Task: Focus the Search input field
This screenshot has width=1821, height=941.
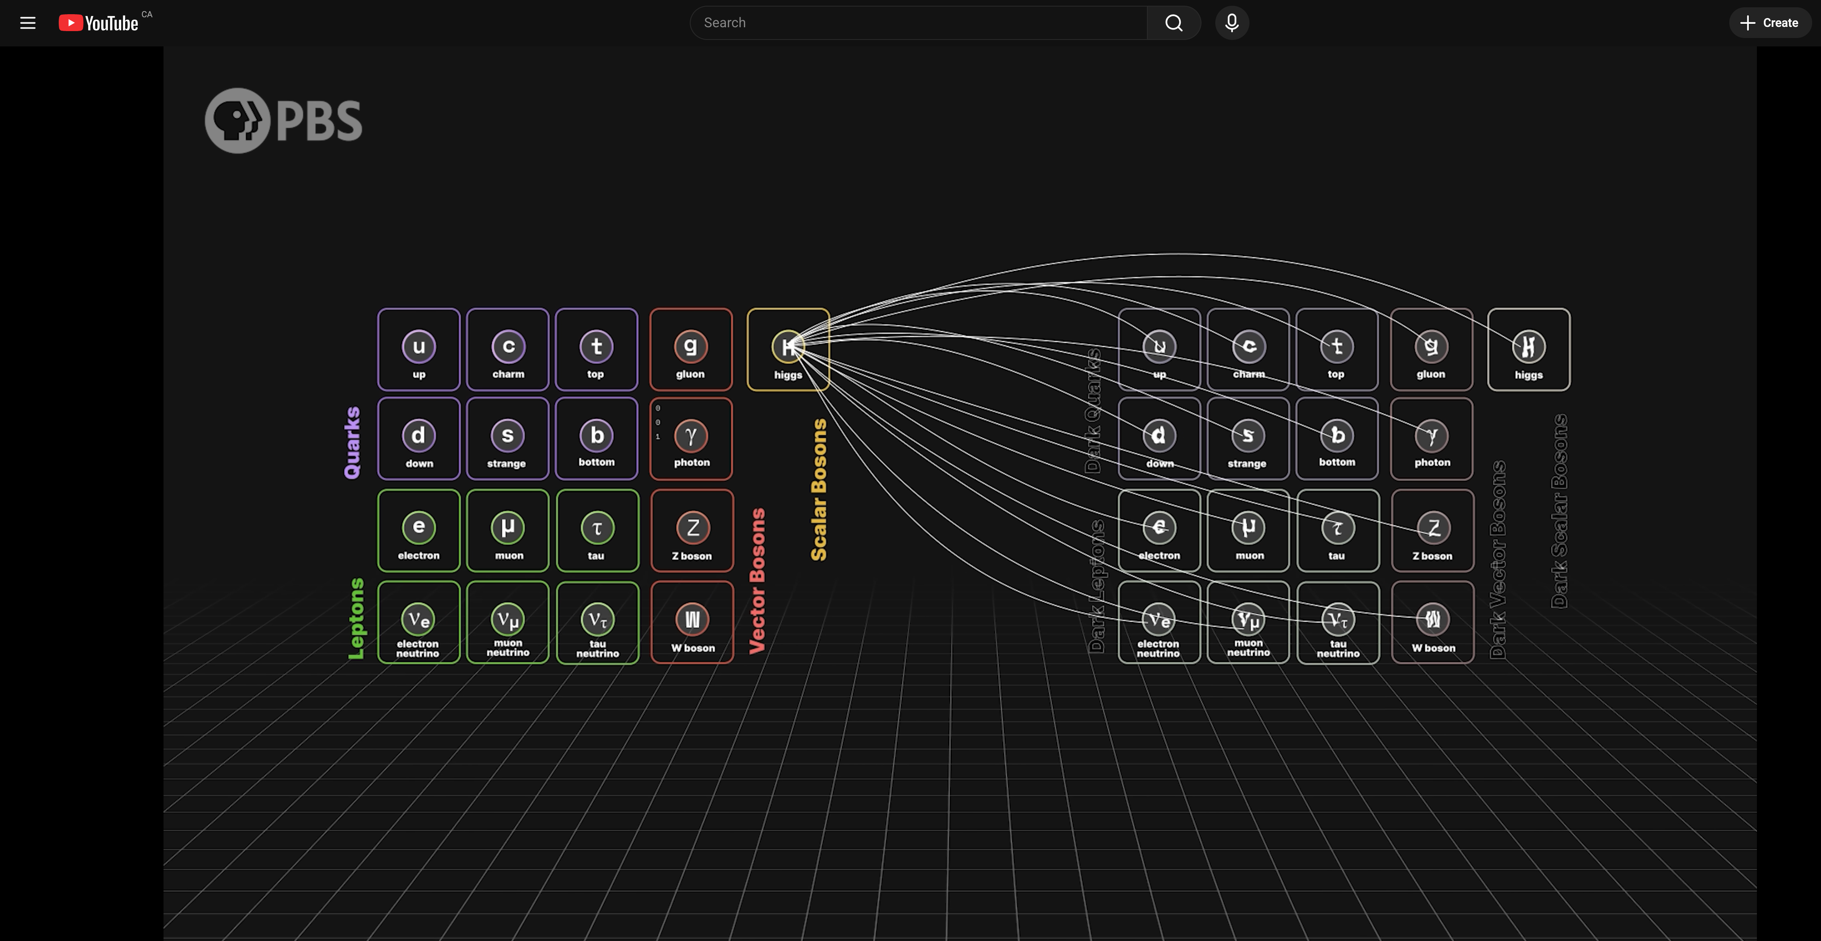Action: point(918,23)
